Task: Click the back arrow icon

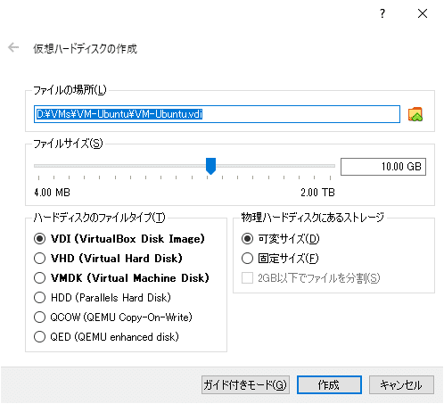Action: tap(13, 47)
